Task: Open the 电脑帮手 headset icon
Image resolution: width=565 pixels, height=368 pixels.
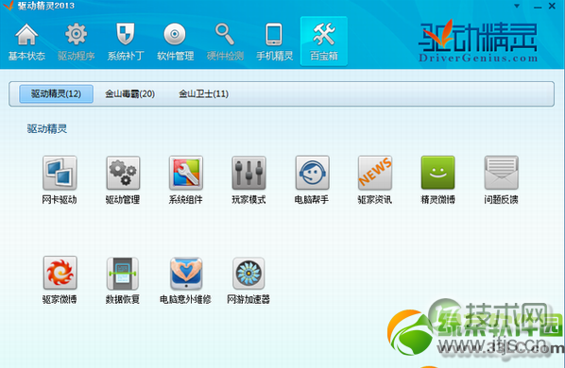Action: tap(312, 173)
